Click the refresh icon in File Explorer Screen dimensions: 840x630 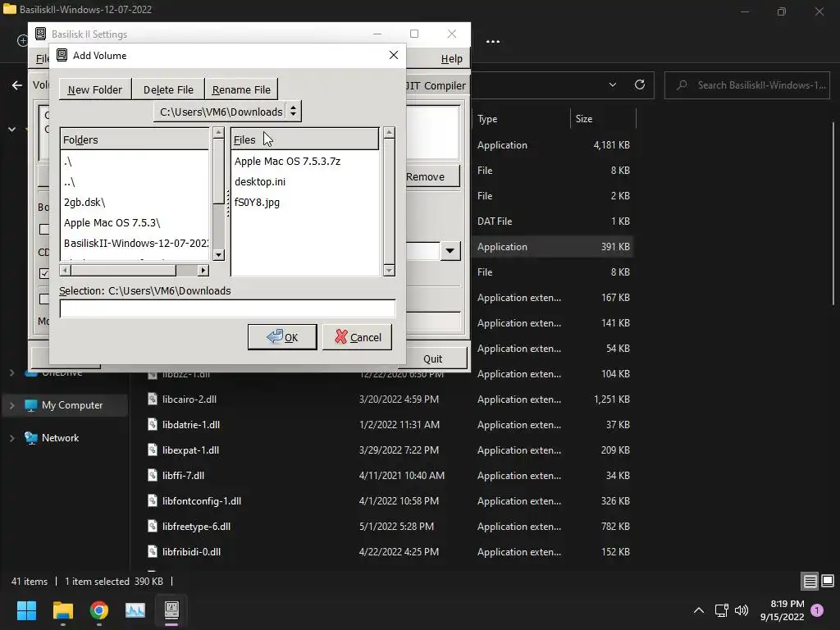coord(640,84)
